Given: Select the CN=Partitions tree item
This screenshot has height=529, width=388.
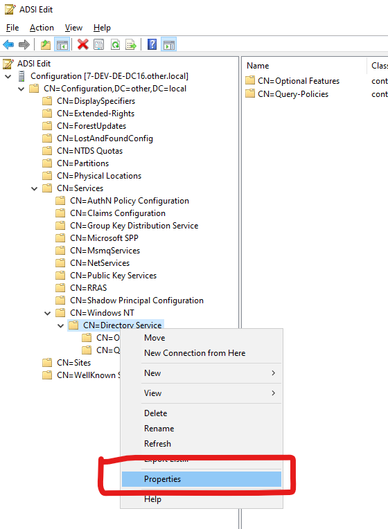Looking at the screenshot, I should click(82, 163).
